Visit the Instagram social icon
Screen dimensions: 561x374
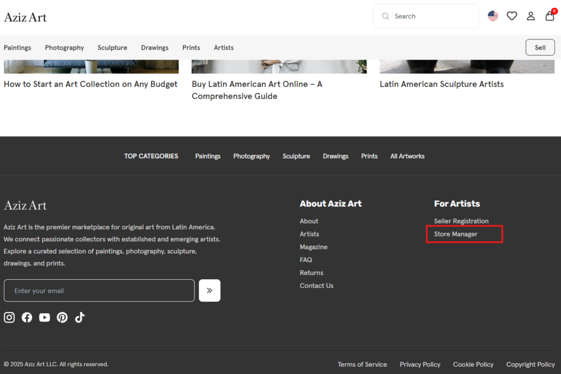pos(9,318)
